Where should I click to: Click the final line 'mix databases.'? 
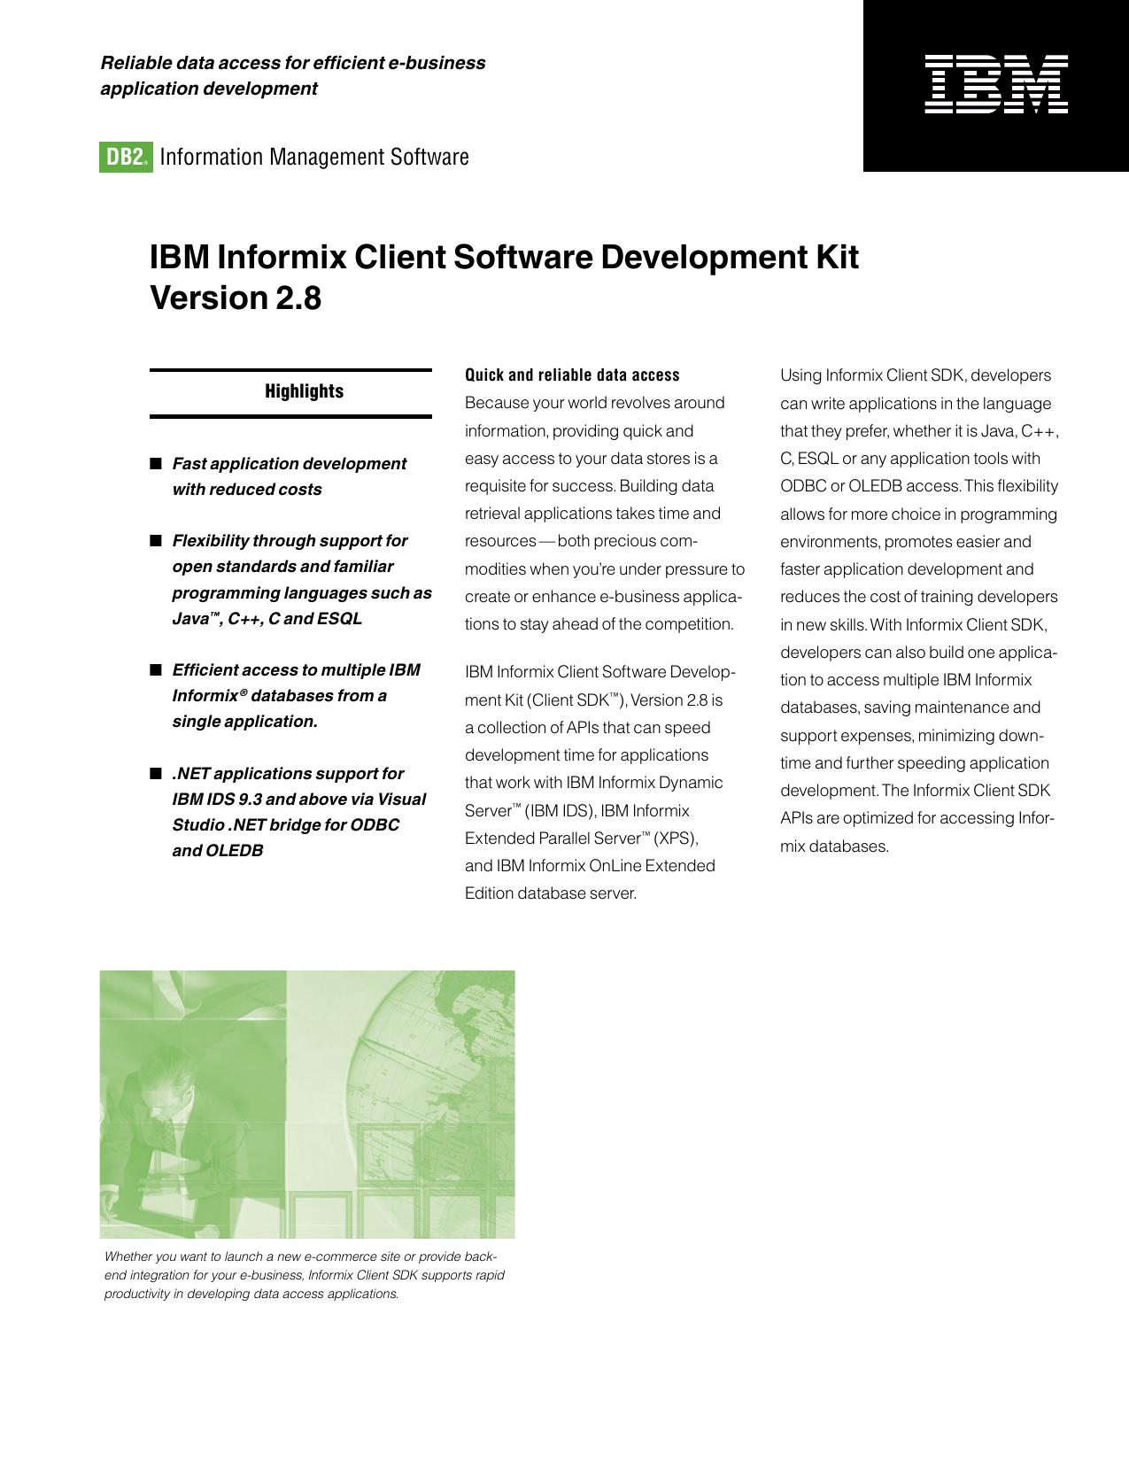tap(834, 846)
